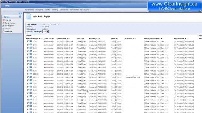
Task: Open the Consolidation menu
Action: point(74,10)
